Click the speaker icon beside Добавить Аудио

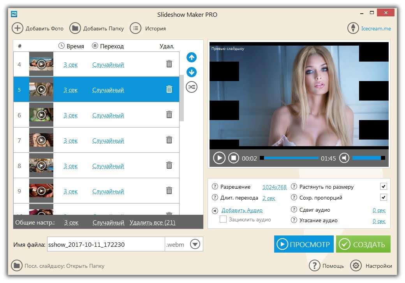(x=215, y=211)
